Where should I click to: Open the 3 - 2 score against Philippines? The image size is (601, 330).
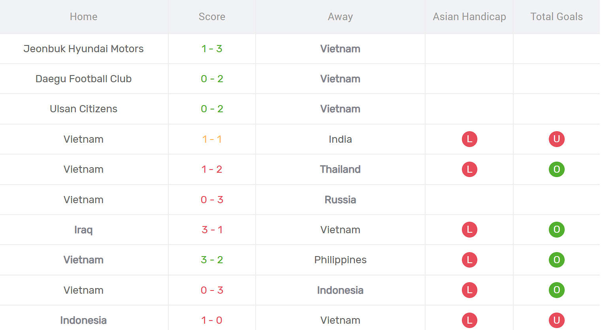coord(212,260)
